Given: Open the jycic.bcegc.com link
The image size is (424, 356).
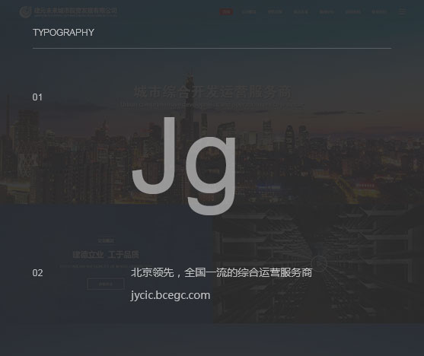Looking at the screenshot, I should (171, 295).
